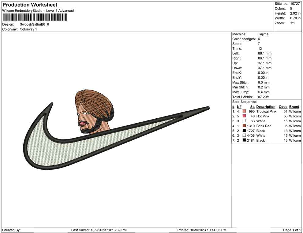Click the embroidered face design preview
This screenshot has height=233, width=303.
pos(95,112)
